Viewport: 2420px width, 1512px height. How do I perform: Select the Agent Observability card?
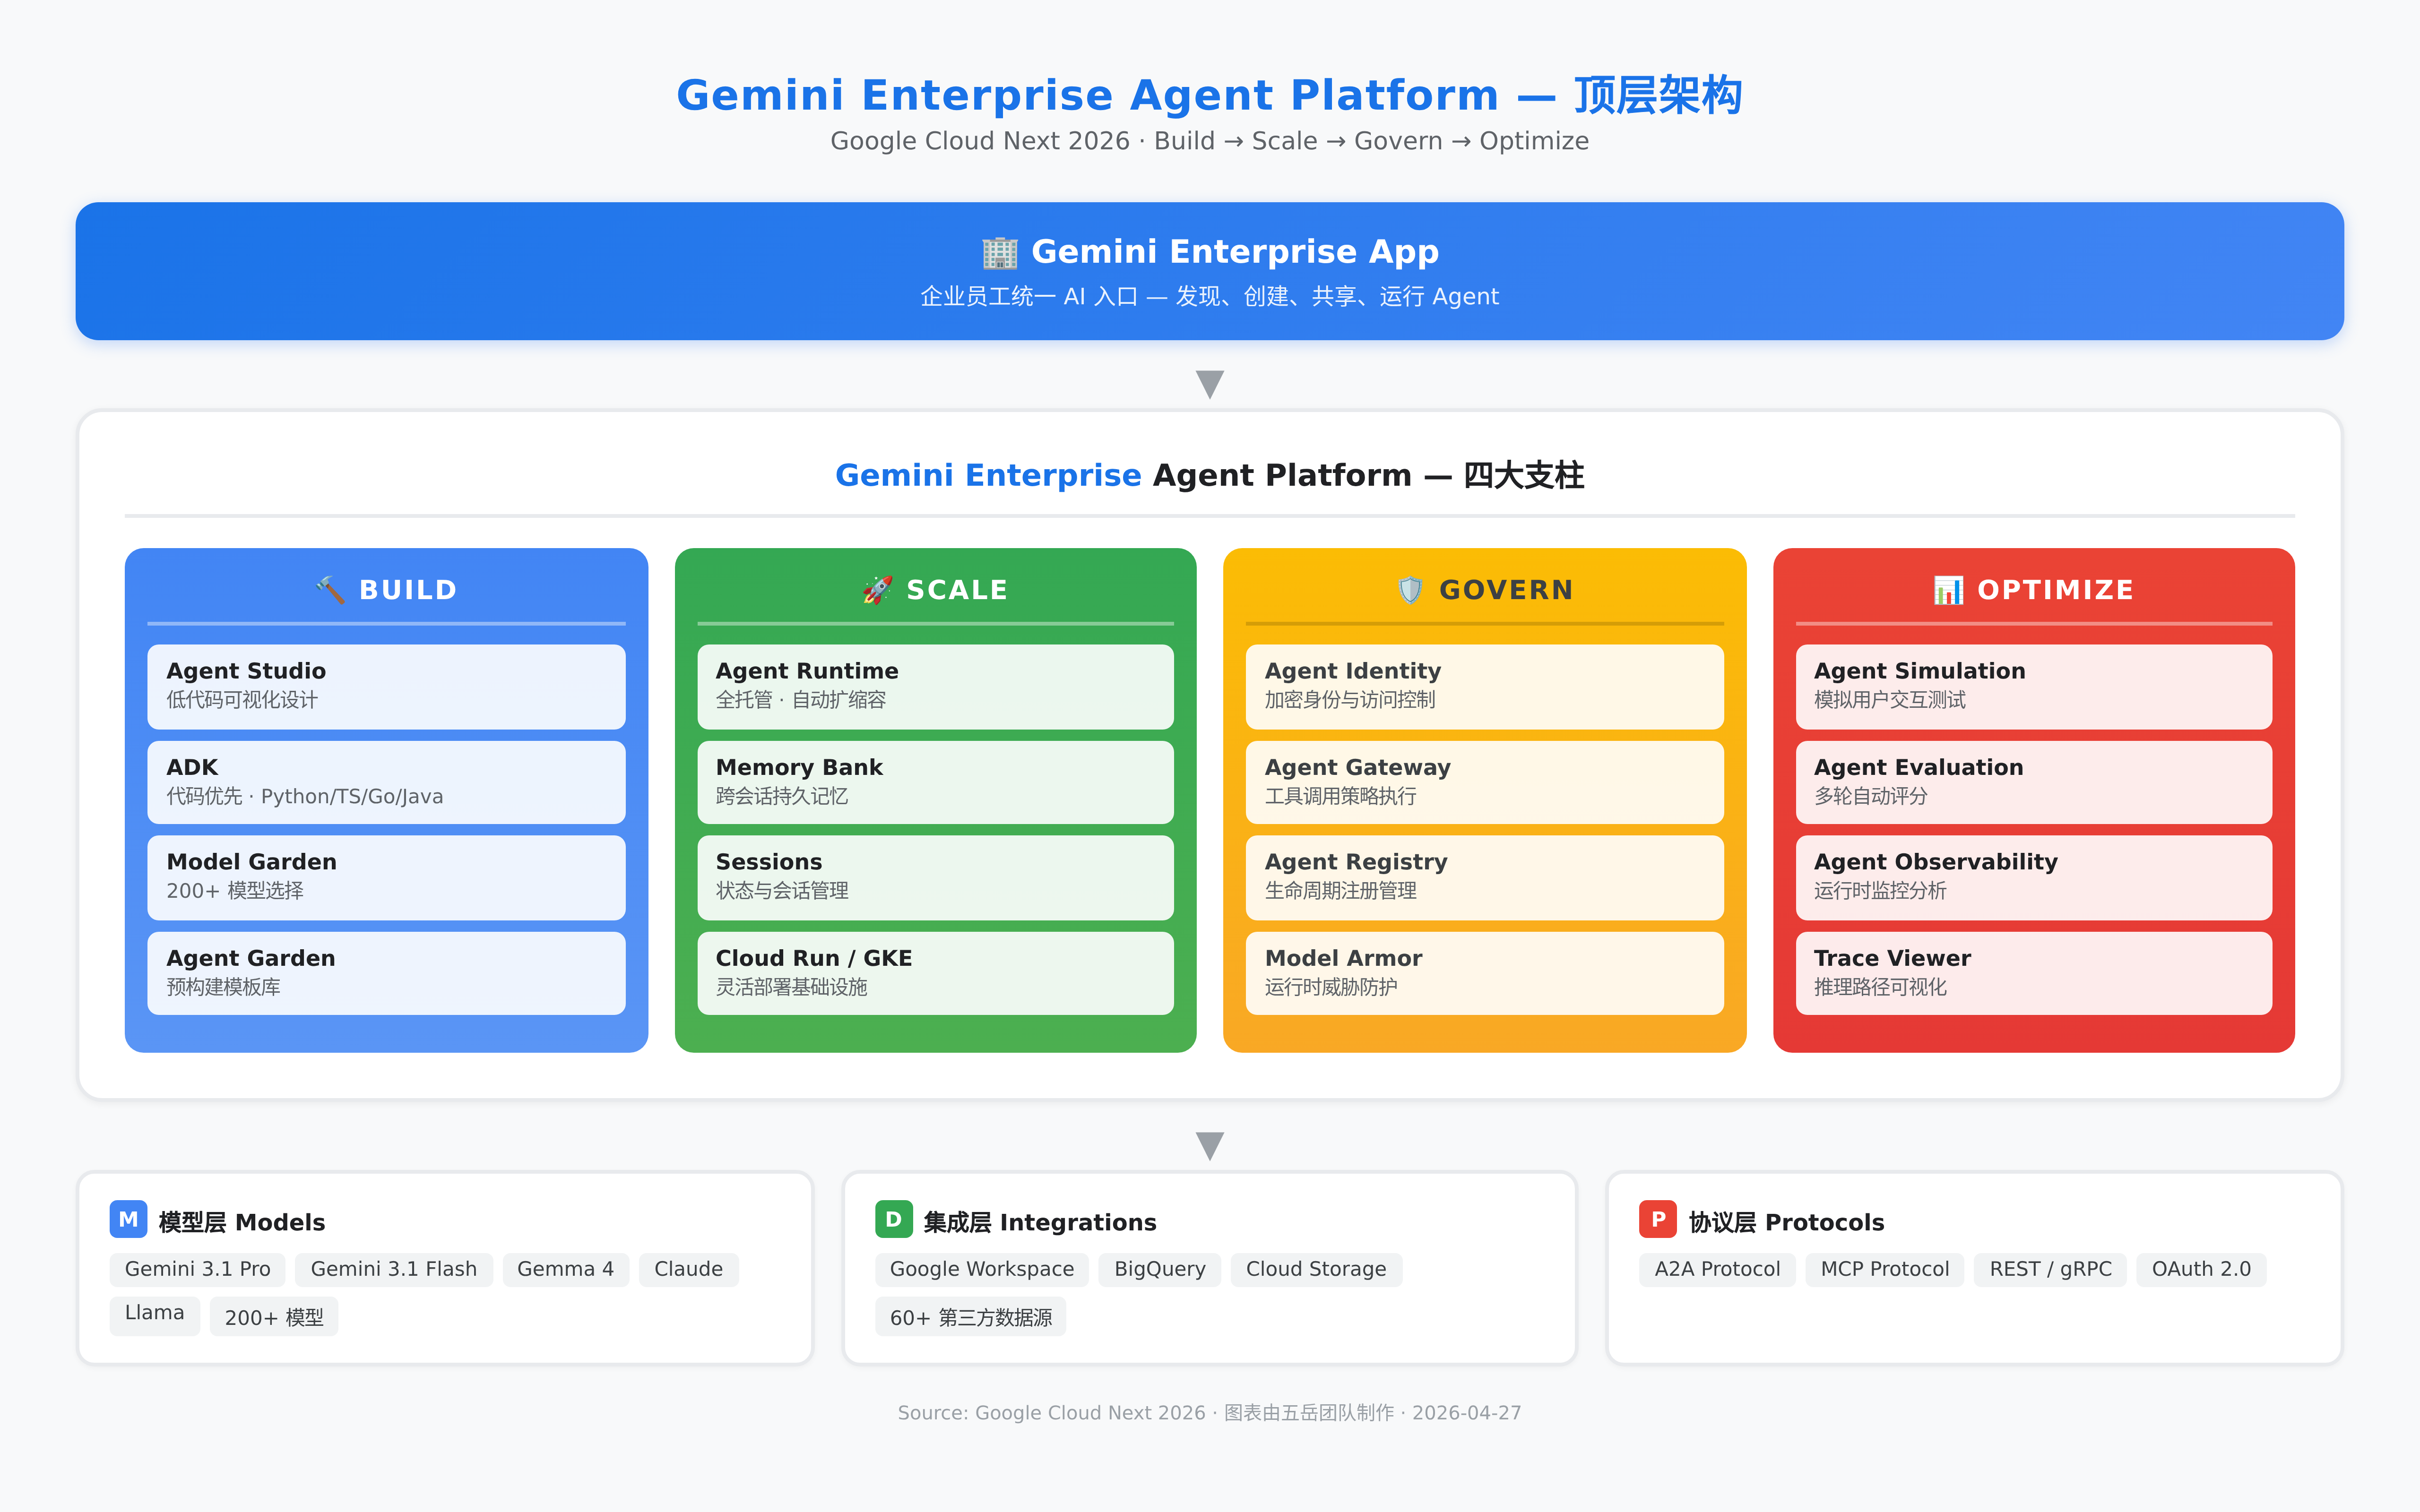tap(2033, 877)
